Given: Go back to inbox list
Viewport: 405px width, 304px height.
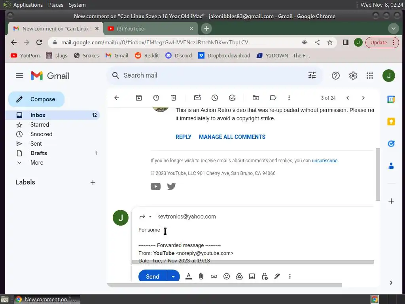Looking at the screenshot, I should (117, 98).
